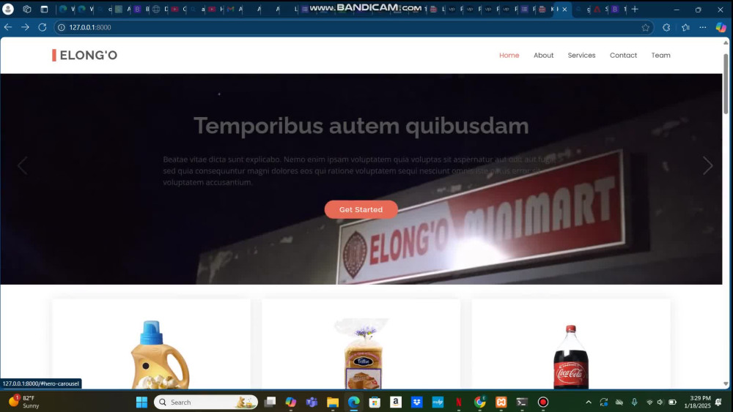The width and height of the screenshot is (733, 412).
Task: Click the Get Started button
Action: click(361, 209)
